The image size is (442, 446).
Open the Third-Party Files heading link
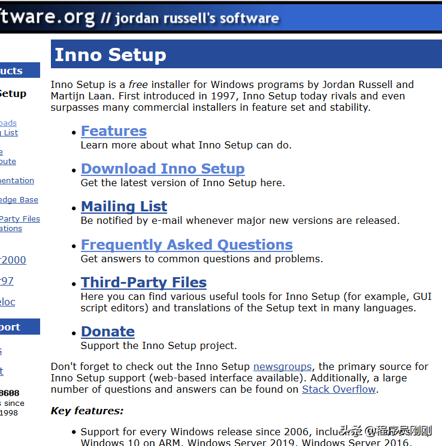(x=144, y=283)
